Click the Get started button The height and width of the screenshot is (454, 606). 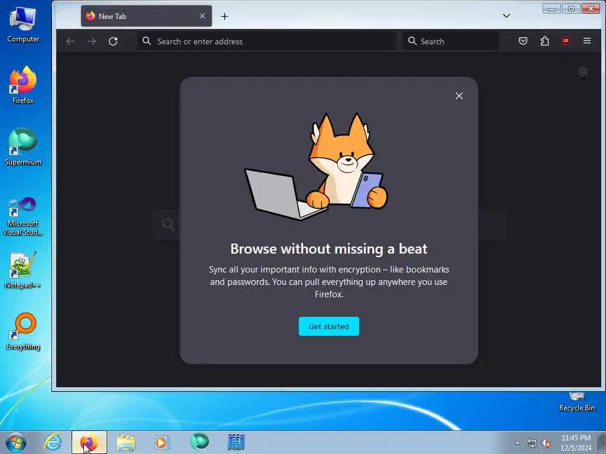click(x=328, y=326)
